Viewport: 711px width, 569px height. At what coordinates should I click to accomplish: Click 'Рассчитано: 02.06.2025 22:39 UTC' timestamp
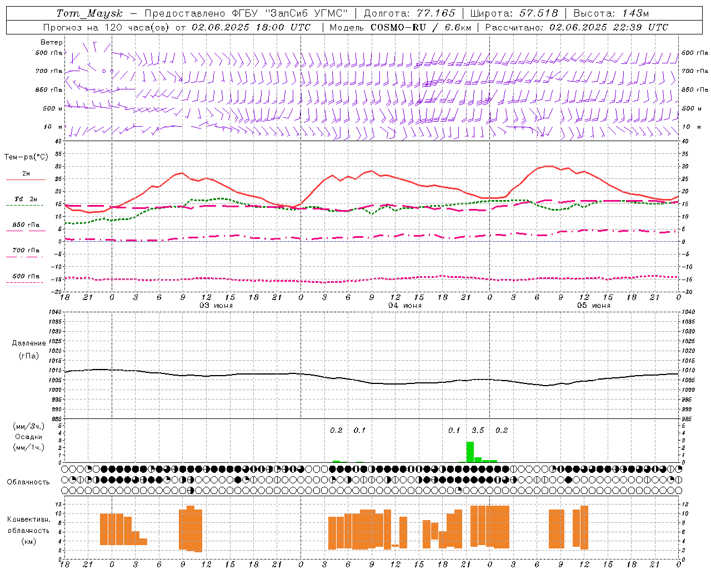point(577,27)
